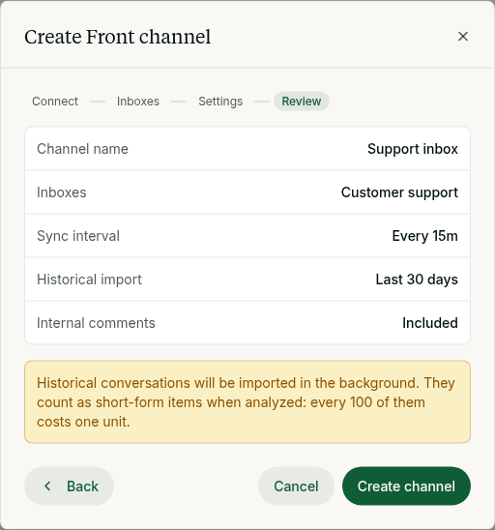Go to the Inboxes step

coord(138,101)
